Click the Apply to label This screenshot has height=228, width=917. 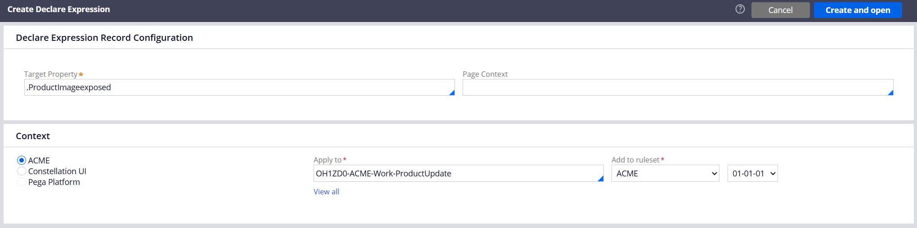pyautogui.click(x=328, y=160)
